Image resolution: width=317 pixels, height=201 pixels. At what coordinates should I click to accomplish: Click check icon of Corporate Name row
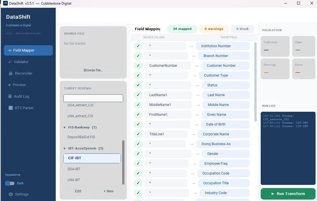(138, 134)
